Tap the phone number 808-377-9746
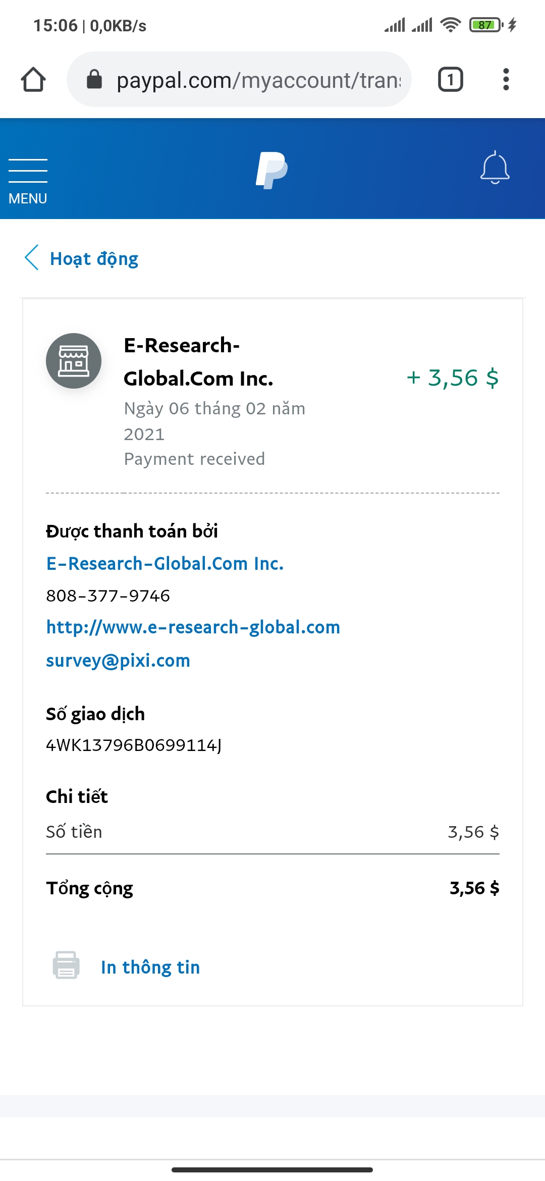This screenshot has width=545, height=1181. 108,596
